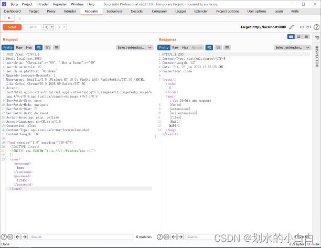Focus the response search field
This screenshot has height=248, width=321.
tap(238, 237)
